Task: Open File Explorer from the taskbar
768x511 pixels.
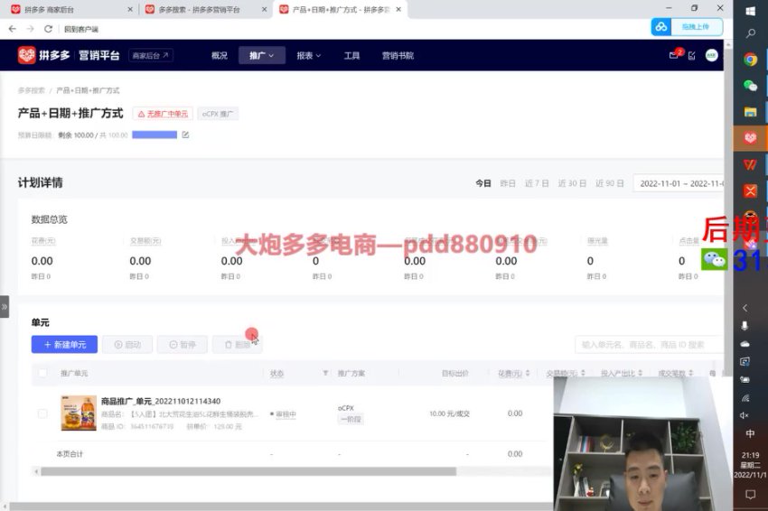Action: 750,112
